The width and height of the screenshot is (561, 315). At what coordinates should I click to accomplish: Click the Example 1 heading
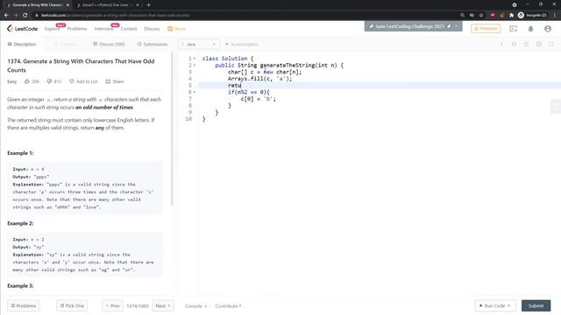[20, 153]
